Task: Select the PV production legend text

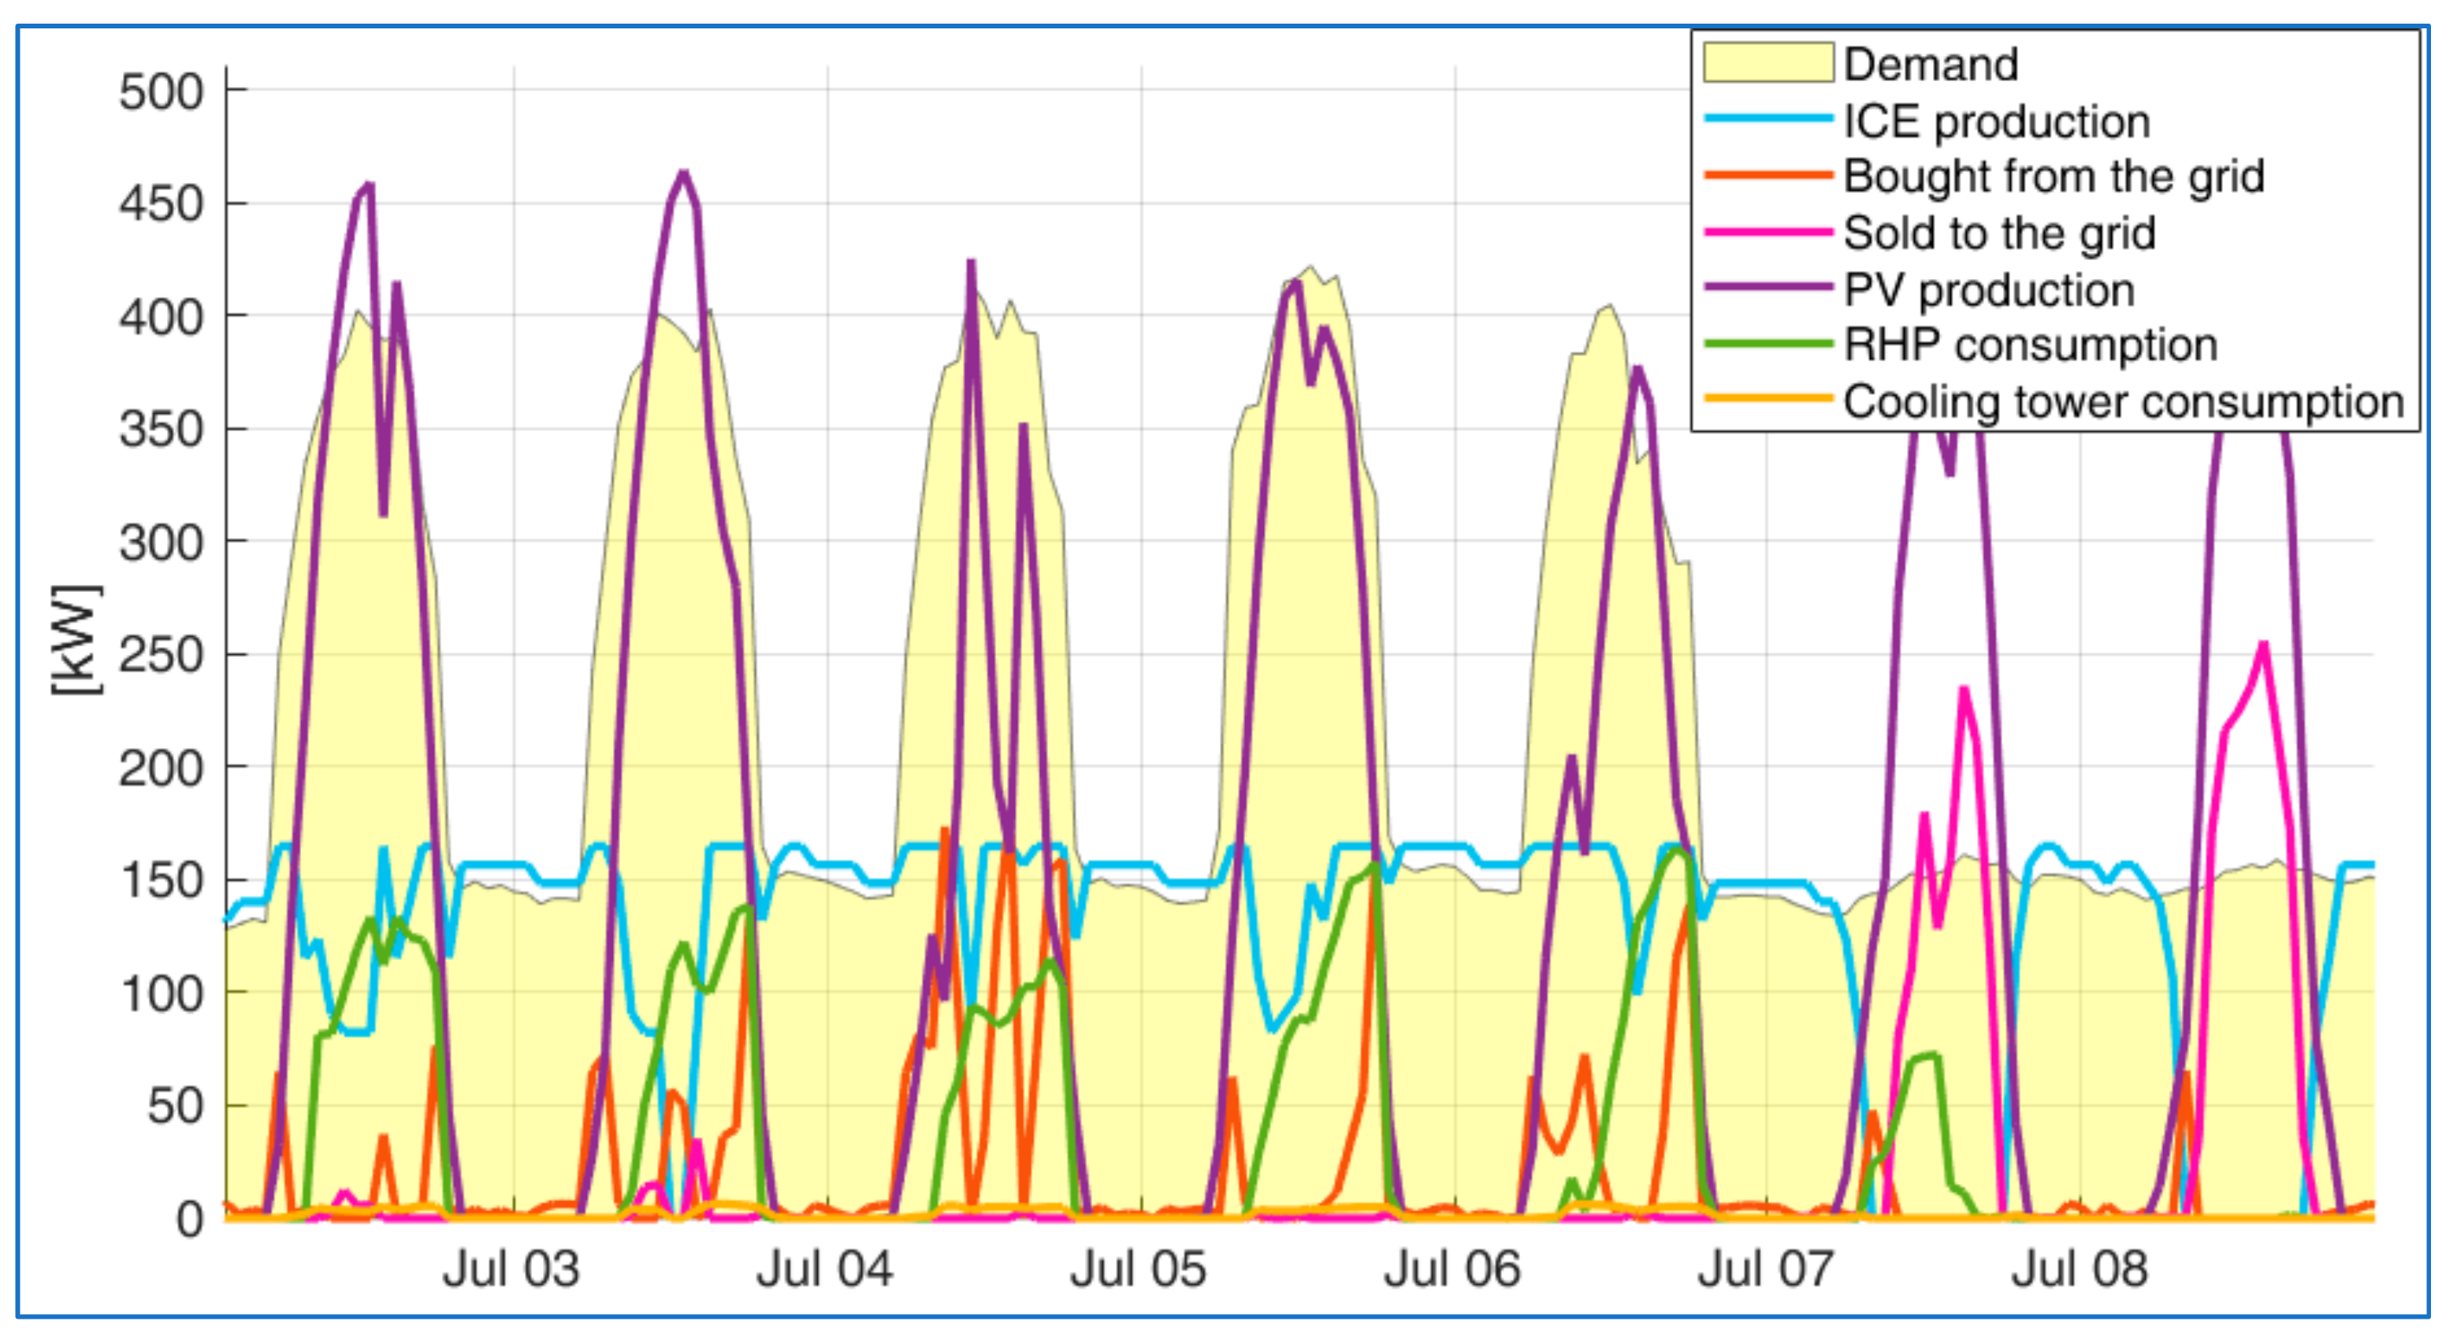Action: click(x=1989, y=290)
